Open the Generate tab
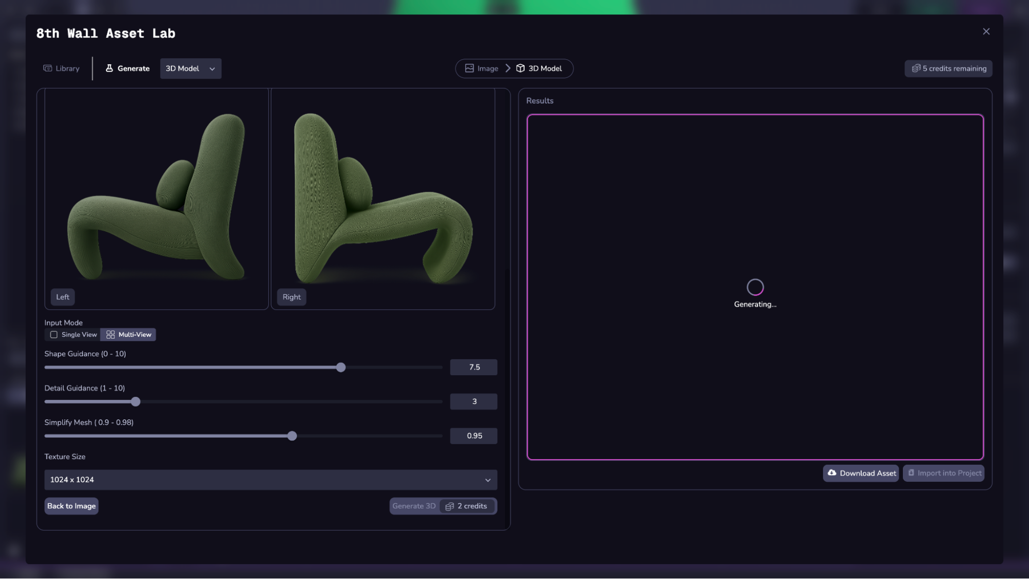The height and width of the screenshot is (579, 1029). click(x=128, y=68)
